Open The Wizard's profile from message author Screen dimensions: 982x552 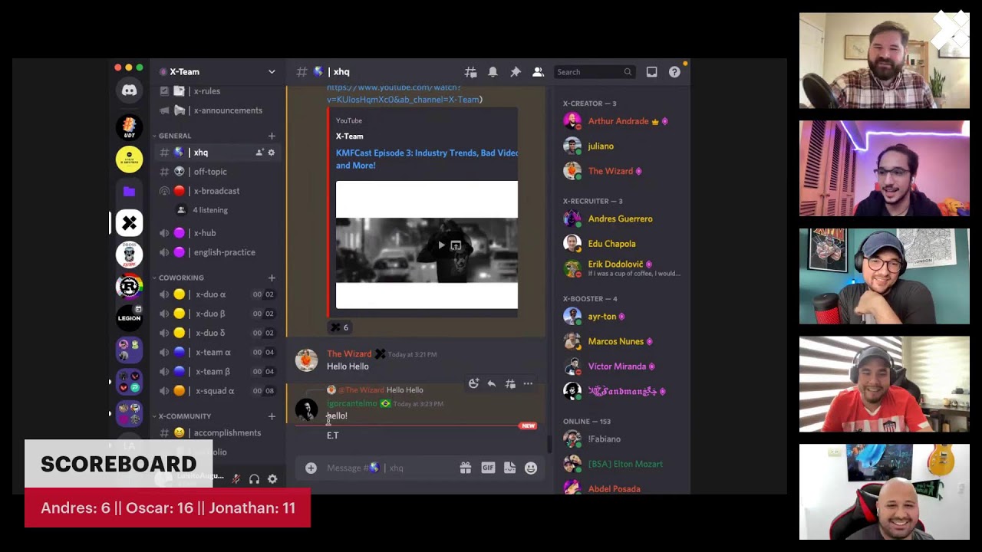349,354
